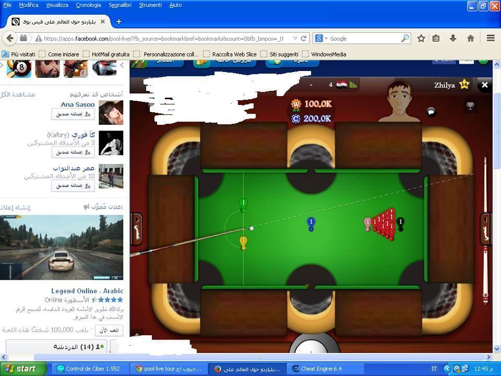Open the File menu

pos(7,5)
